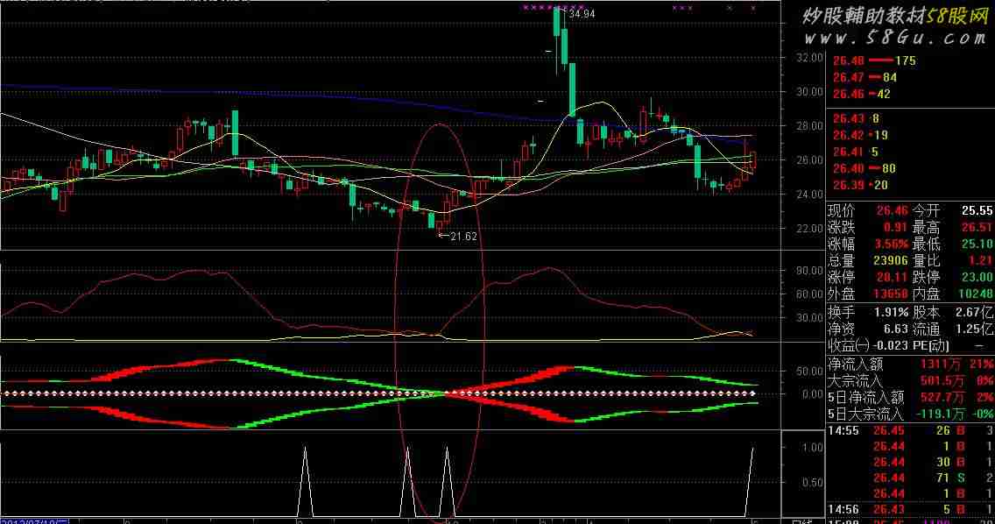
Task: Click the 34.94 high price marker
Action: click(582, 15)
